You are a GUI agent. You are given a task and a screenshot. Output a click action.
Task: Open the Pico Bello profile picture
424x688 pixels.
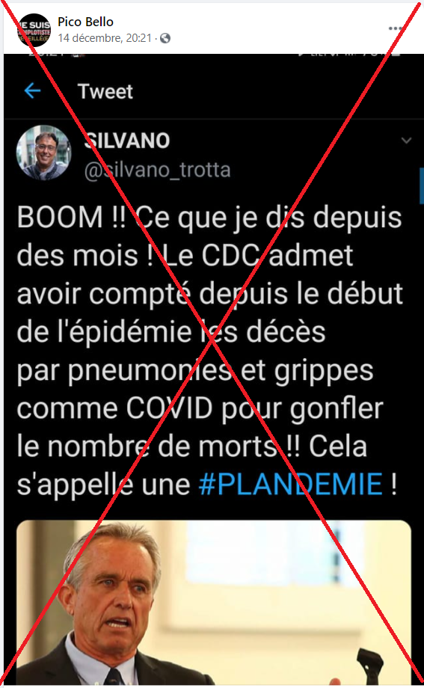34,30
